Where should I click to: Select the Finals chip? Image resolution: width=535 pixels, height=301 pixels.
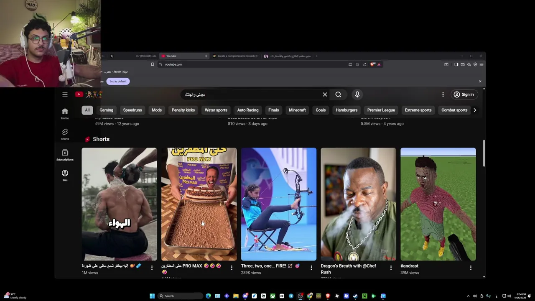pyautogui.click(x=273, y=110)
